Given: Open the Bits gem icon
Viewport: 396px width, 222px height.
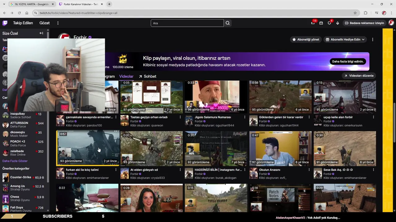Looking at the screenshot, I should coord(338,23).
